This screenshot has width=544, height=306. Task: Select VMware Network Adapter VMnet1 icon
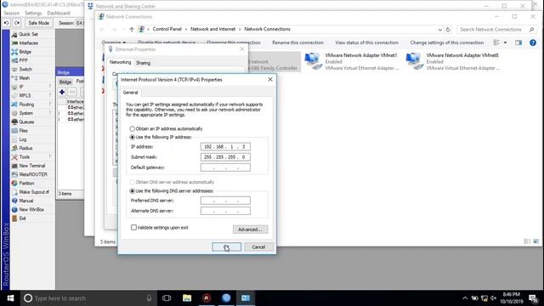pos(313,61)
